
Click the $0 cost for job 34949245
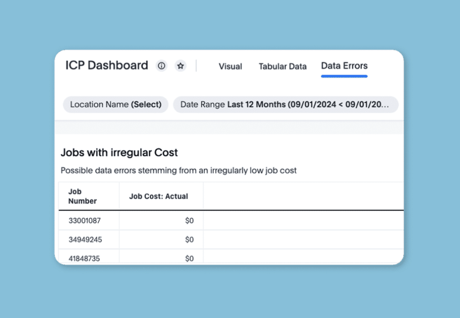click(189, 240)
